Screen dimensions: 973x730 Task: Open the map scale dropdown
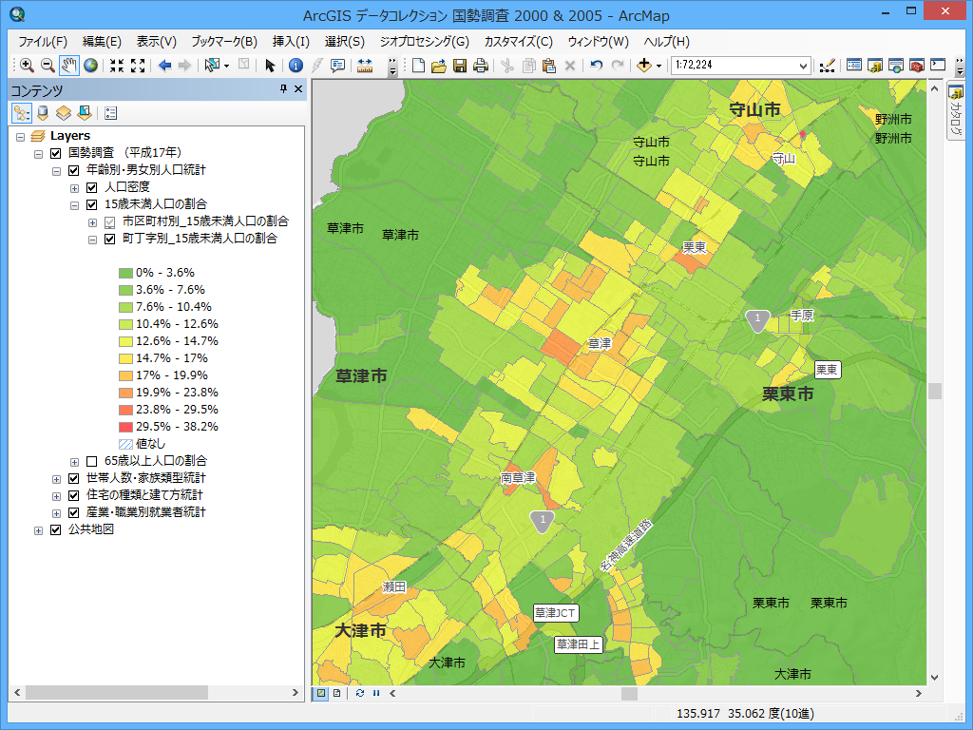tap(803, 66)
